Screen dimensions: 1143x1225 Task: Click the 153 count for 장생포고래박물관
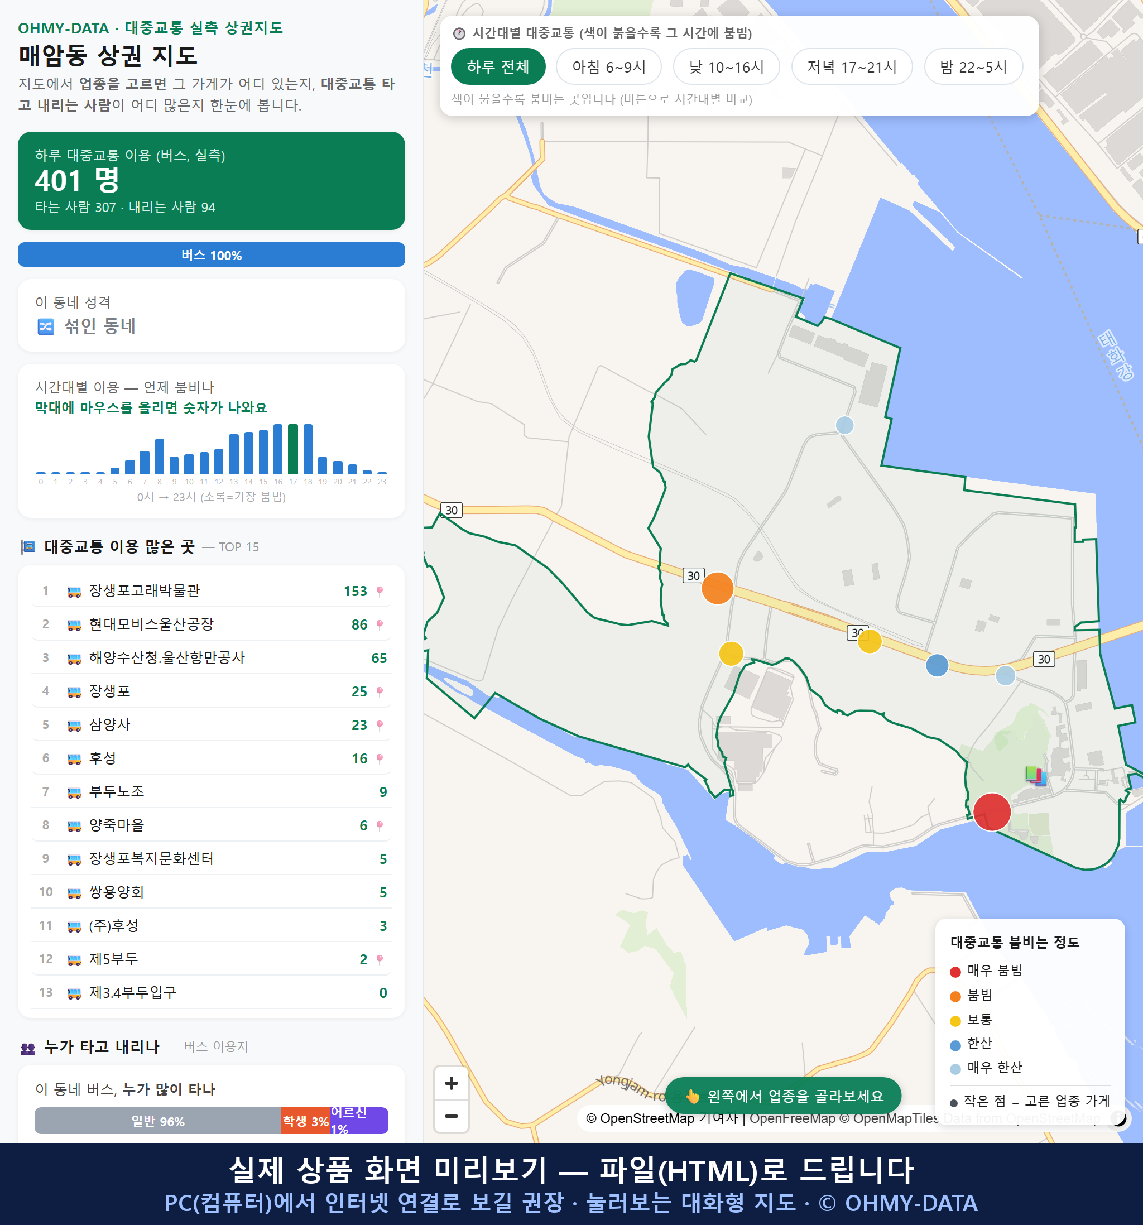(x=356, y=591)
